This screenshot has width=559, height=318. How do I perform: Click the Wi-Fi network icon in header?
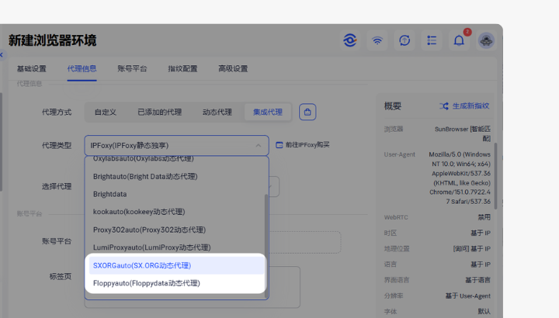[x=377, y=40]
